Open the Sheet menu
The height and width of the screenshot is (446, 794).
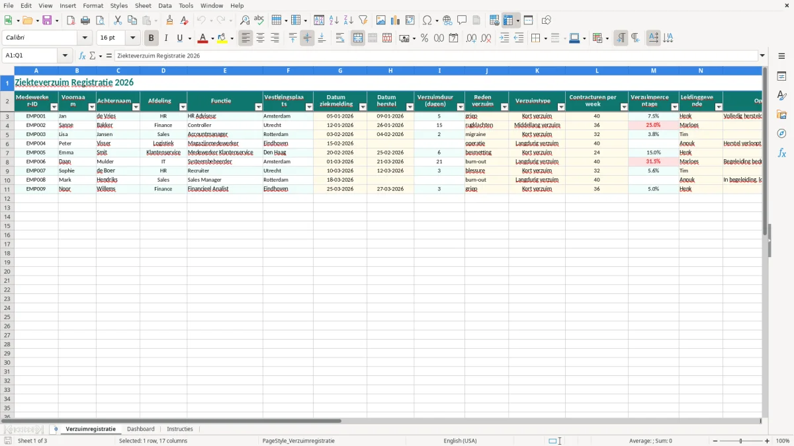(143, 5)
